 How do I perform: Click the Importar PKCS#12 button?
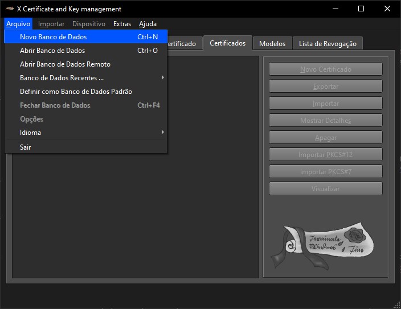[325, 155]
